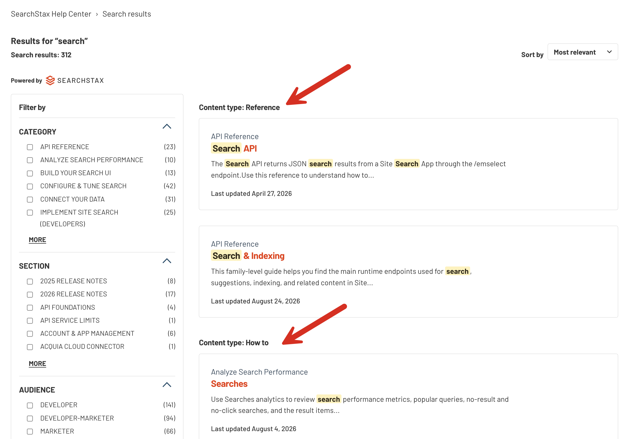Open the Searches how-to result
629x439 pixels.
pyautogui.click(x=229, y=384)
